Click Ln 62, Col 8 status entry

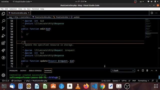click(106, 81)
